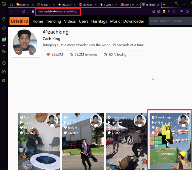Open the Music nav link

115,21
